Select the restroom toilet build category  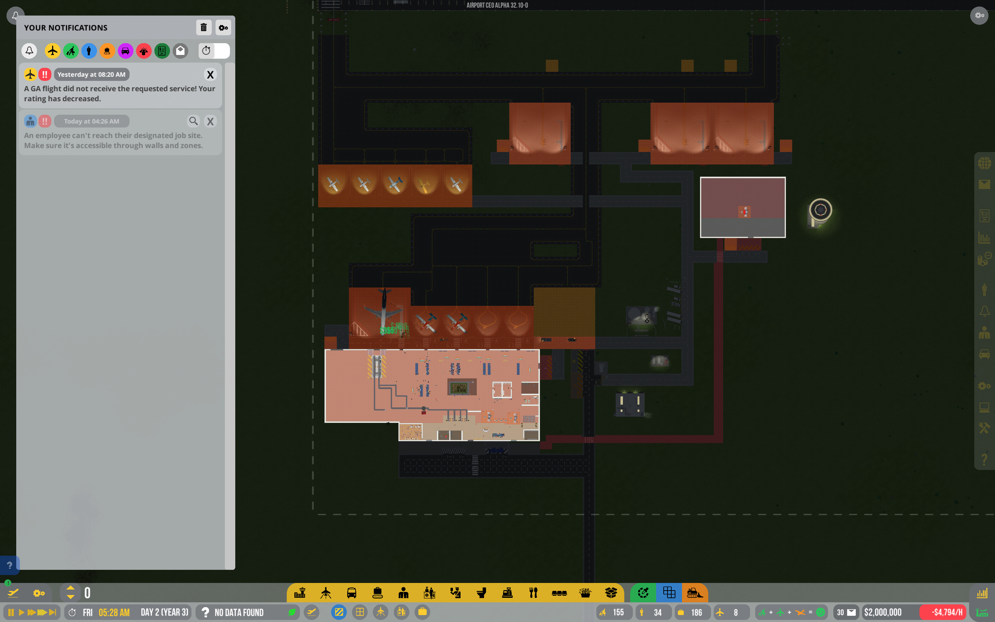click(x=482, y=593)
